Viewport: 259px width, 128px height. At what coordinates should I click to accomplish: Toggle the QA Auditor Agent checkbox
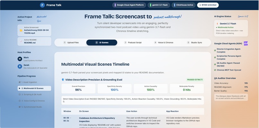[215, 65]
